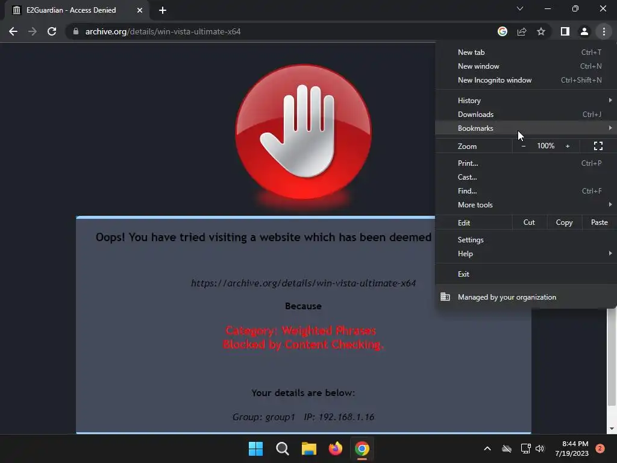
Task: Open File Explorer from the taskbar
Action: click(309, 449)
